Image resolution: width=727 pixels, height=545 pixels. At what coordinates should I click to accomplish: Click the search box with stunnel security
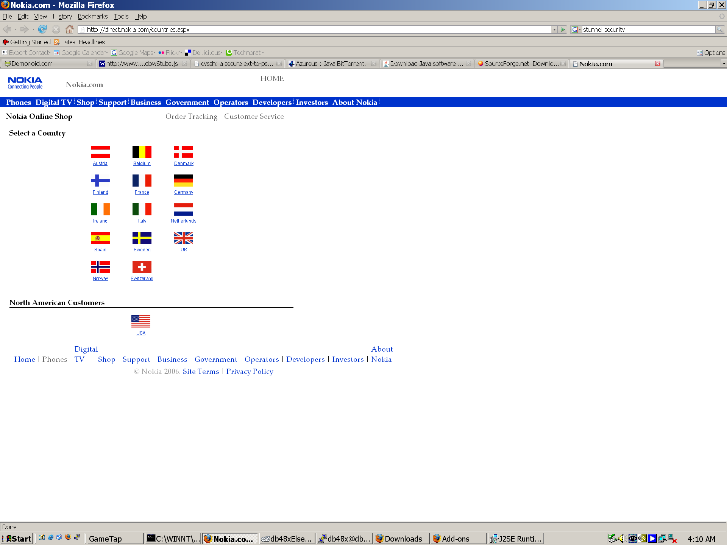(x=648, y=30)
